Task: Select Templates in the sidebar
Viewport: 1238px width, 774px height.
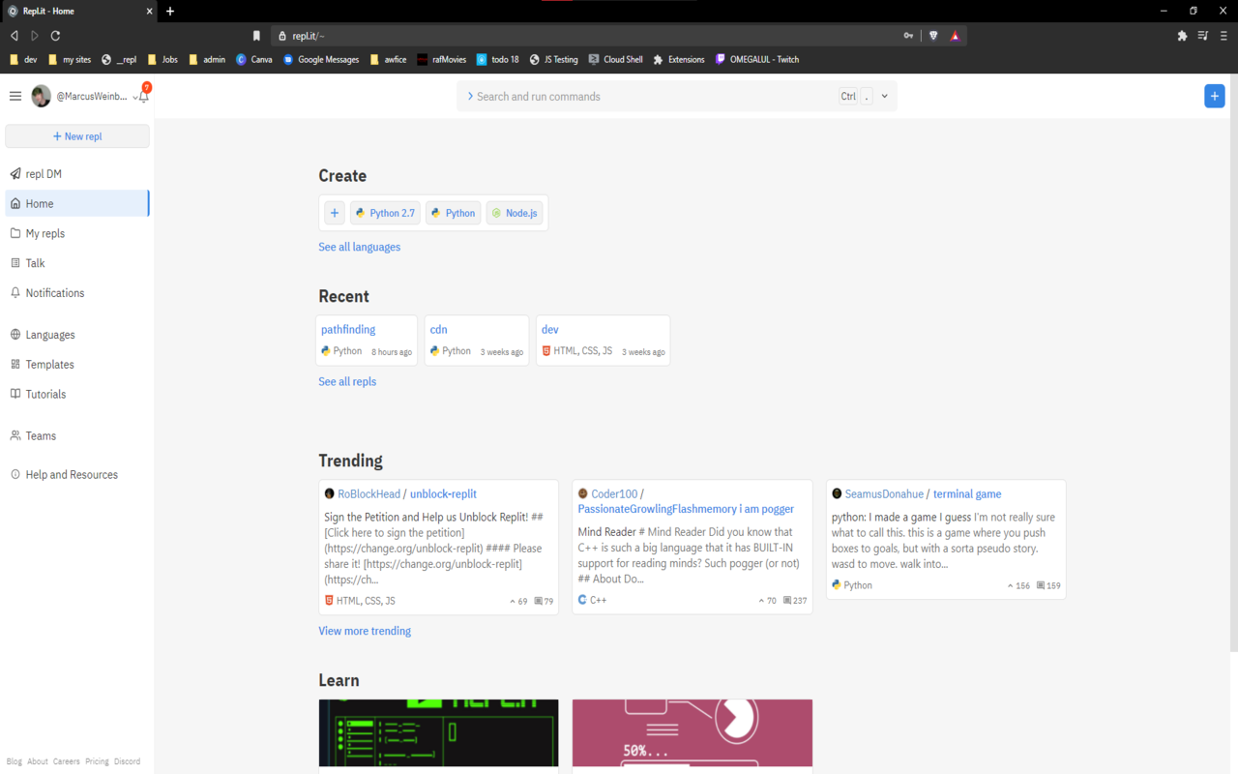Action: [48, 364]
